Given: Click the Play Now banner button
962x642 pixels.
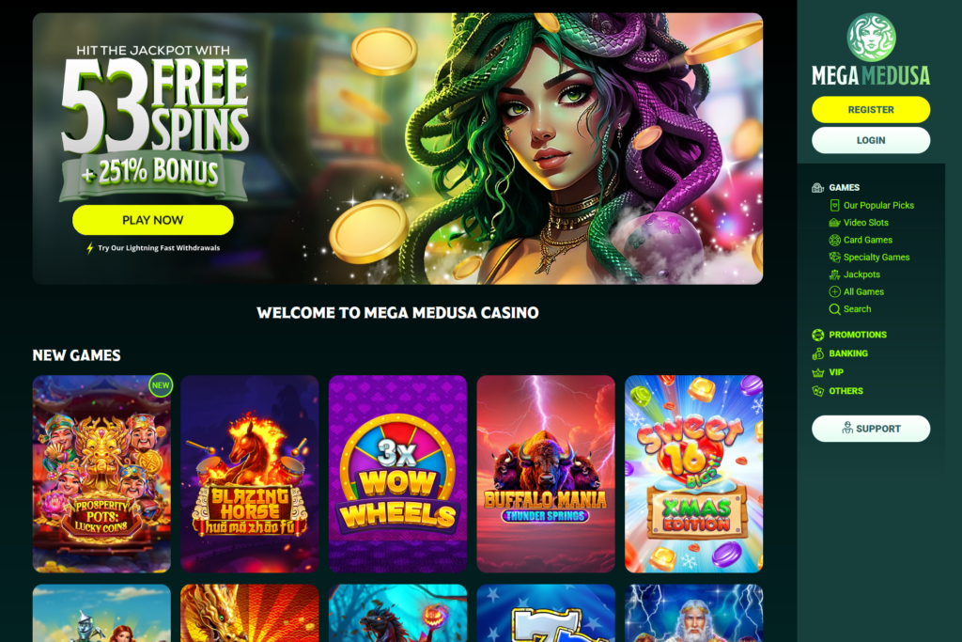Looking at the screenshot, I should (153, 220).
